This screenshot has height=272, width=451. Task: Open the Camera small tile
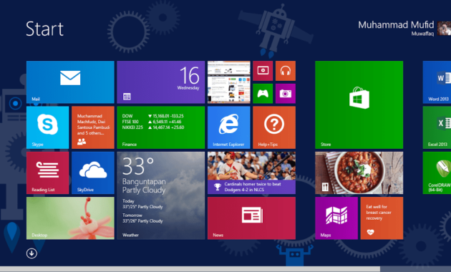[x=286, y=94]
